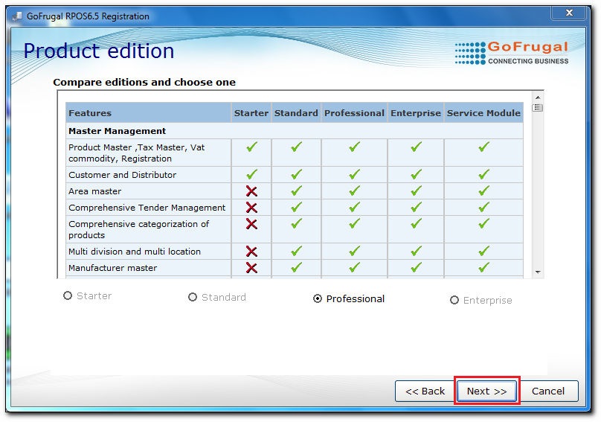Proceed with the Next >> button
Screen dimensions: 601x422
click(486, 391)
